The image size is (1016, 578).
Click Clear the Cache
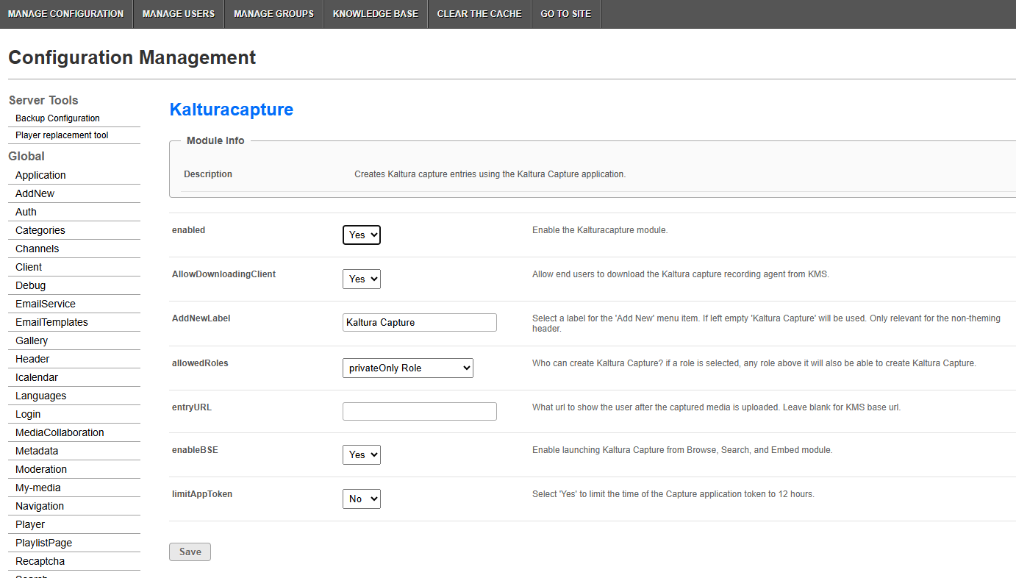pos(479,14)
